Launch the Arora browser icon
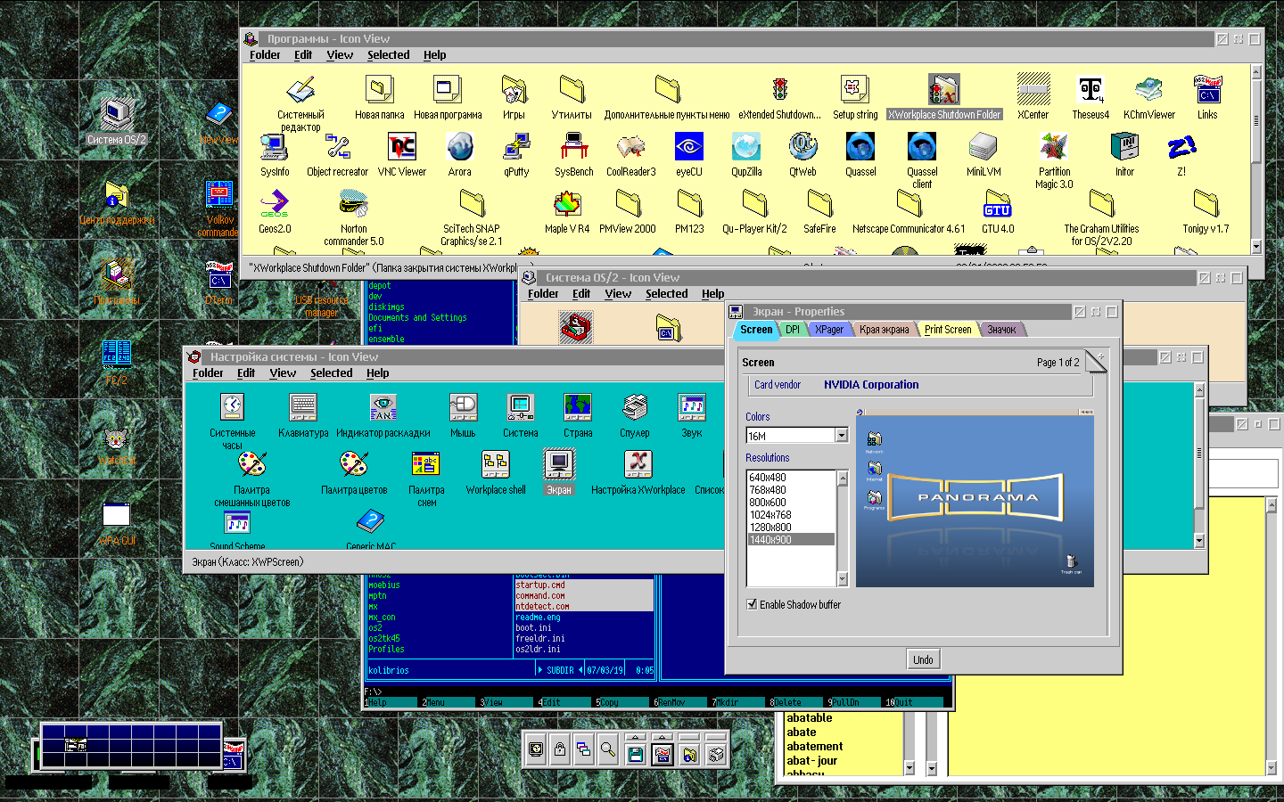The image size is (1284, 802). (x=460, y=147)
